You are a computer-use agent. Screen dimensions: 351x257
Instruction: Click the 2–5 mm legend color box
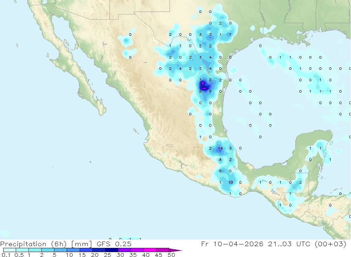pos(48,250)
